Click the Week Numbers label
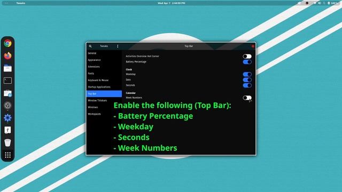The width and height of the screenshot is (342, 192). click(x=134, y=98)
